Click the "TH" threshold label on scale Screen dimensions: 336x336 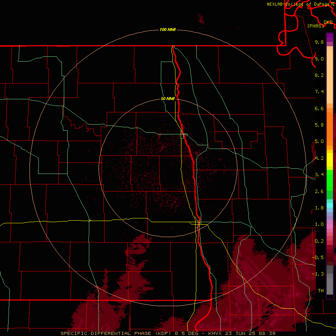pyautogui.click(x=321, y=291)
